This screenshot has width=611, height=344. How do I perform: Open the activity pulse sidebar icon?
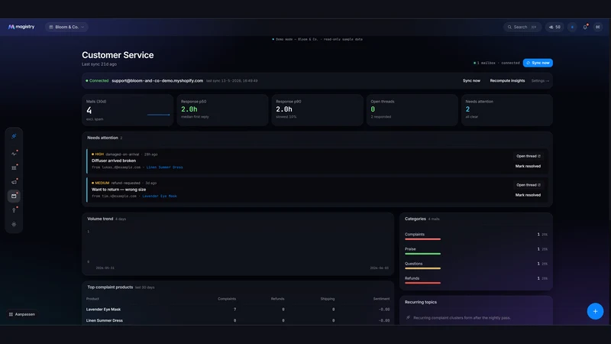pos(14,154)
